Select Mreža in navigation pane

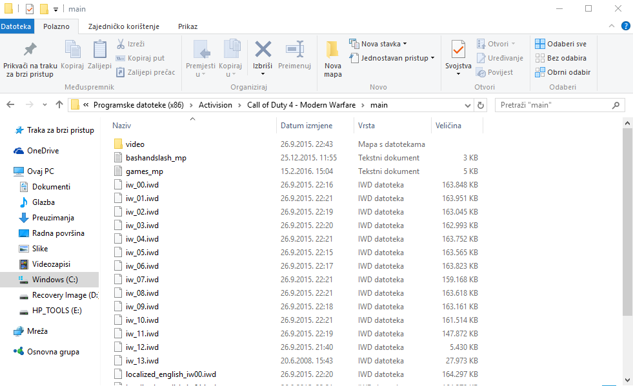coord(31,331)
